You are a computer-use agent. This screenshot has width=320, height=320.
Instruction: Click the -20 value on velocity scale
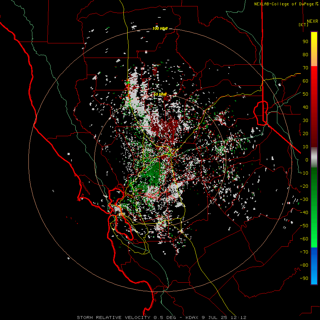tap(304, 186)
